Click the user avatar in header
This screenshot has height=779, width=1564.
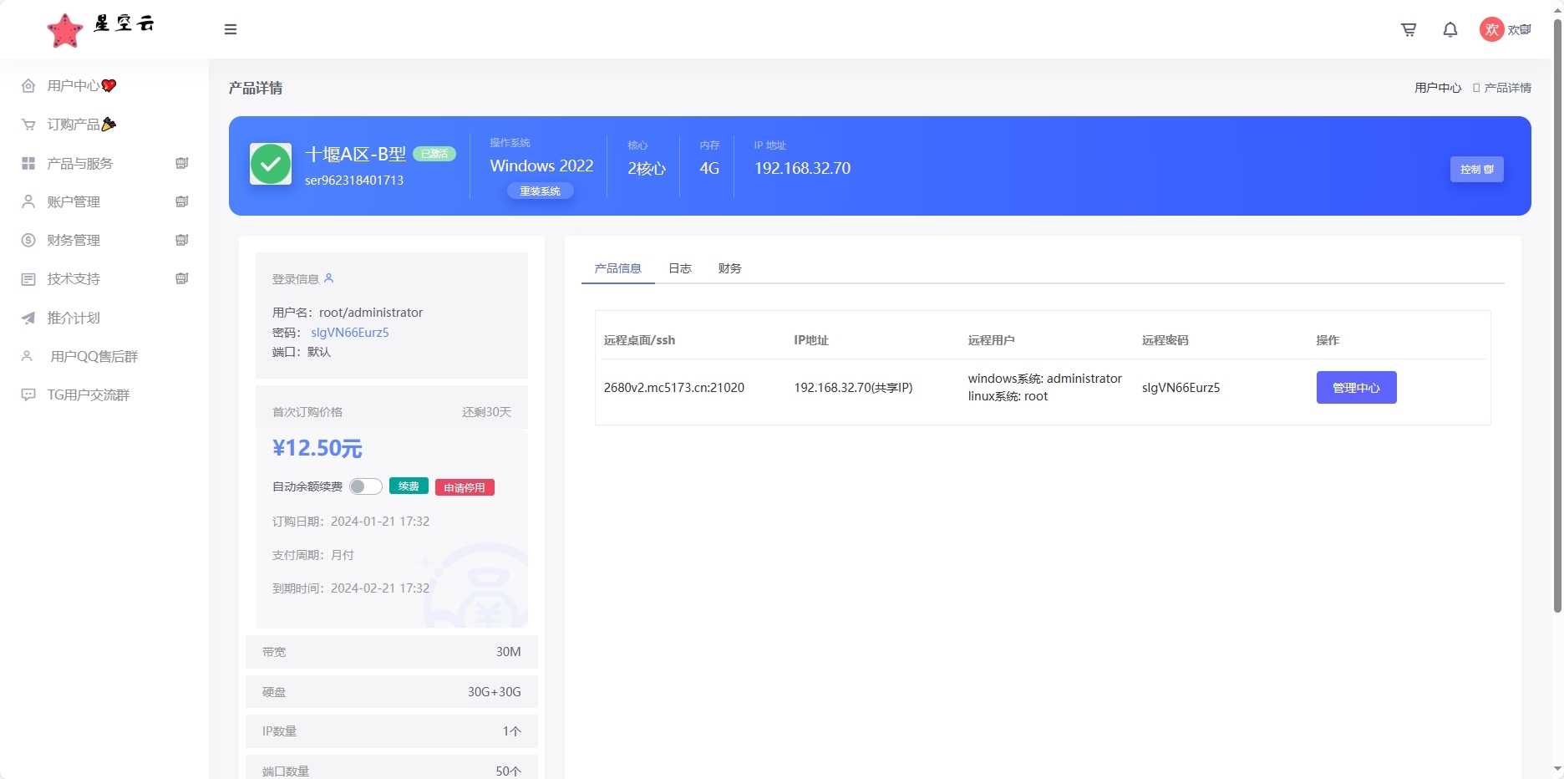1491,29
